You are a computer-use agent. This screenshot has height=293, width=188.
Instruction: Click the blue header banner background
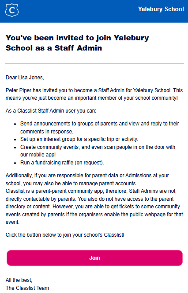click(78, 11)
